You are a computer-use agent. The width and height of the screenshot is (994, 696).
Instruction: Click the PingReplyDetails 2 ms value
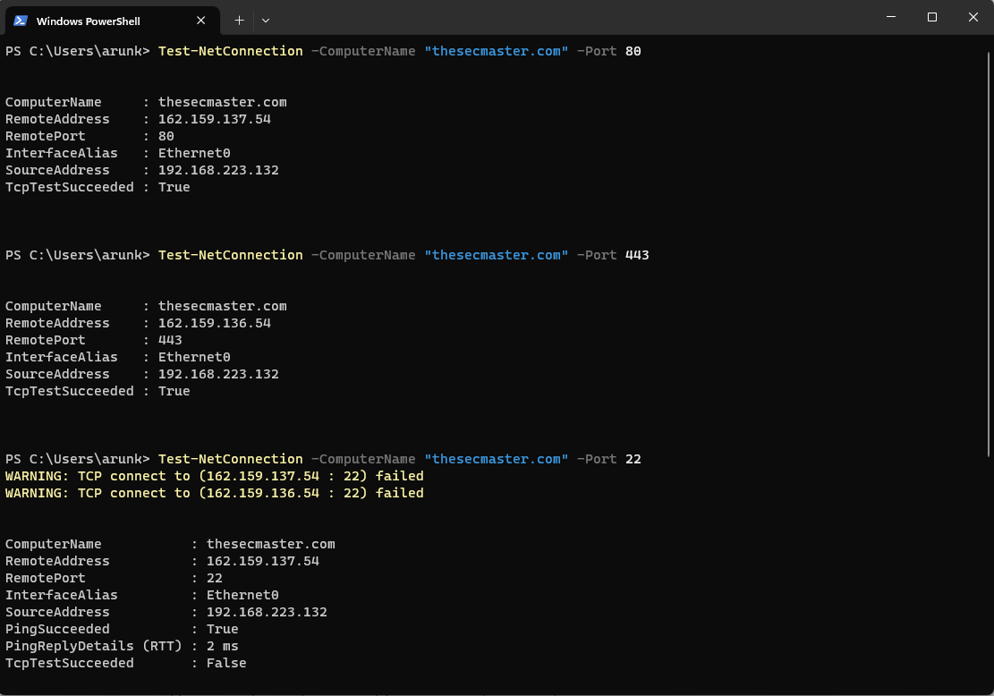(x=223, y=646)
